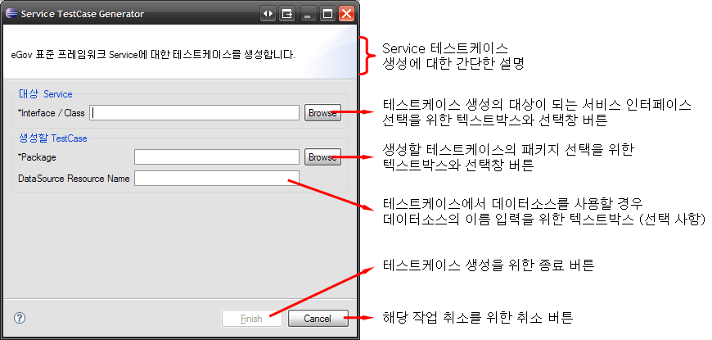Click the *Interface / Class label
Screen dimensions: 712x340
coord(51,113)
